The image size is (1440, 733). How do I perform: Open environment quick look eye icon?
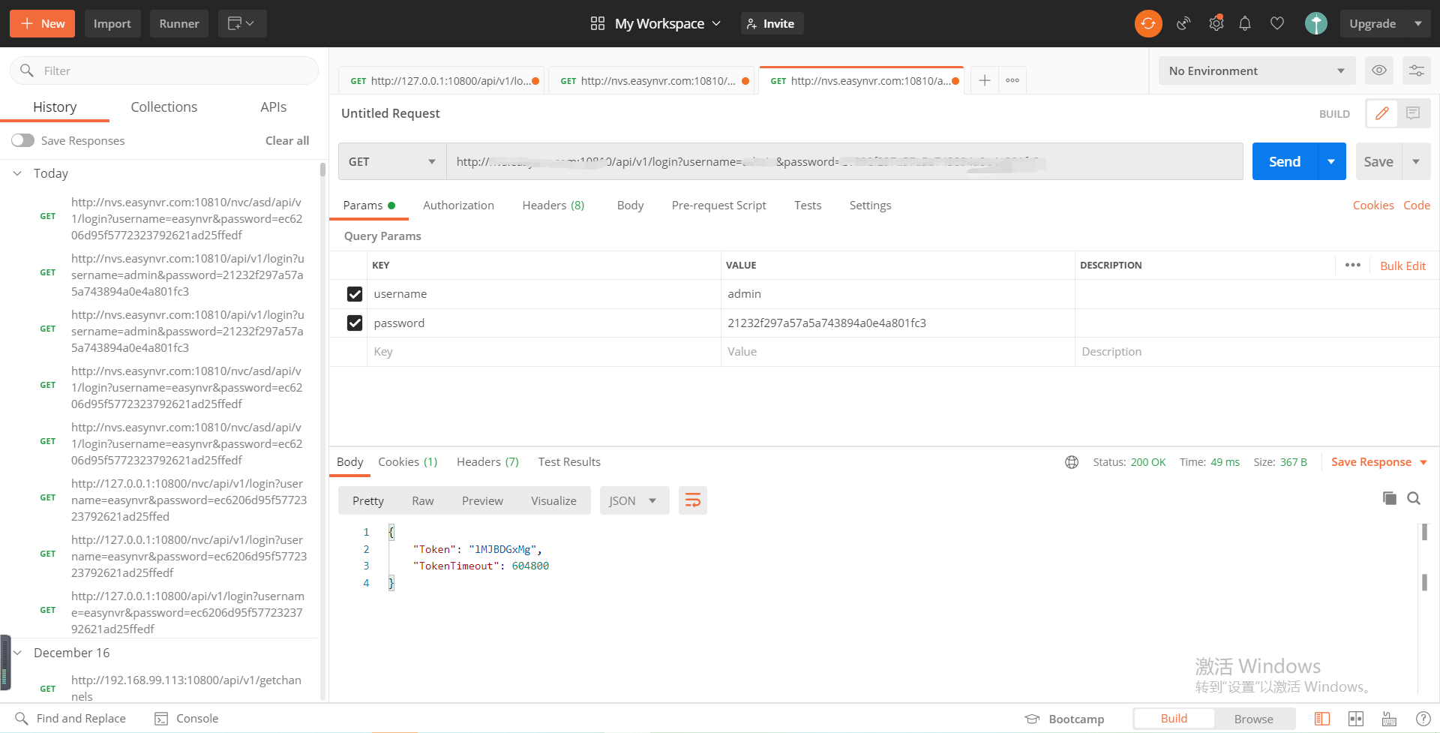pos(1378,71)
